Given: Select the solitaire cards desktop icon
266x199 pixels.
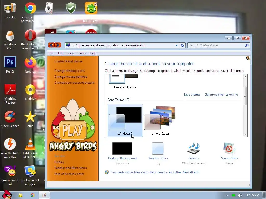Looking at the screenshot, I should tap(49, 8).
